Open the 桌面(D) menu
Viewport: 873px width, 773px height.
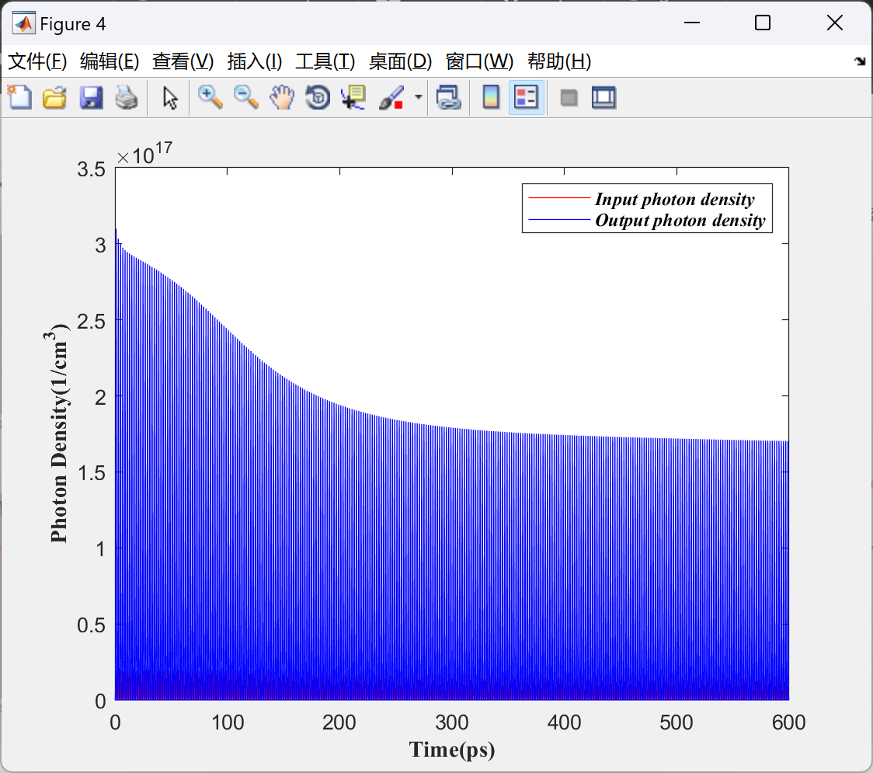400,61
